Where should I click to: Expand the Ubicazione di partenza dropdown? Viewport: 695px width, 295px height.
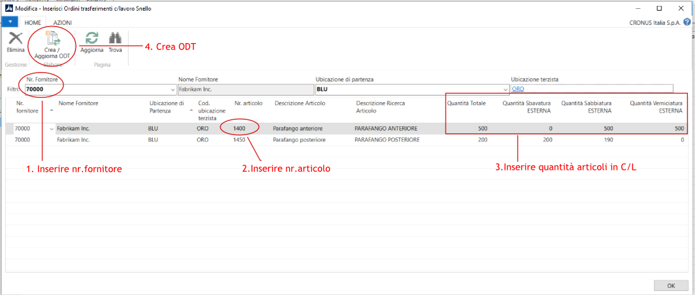pyautogui.click(x=506, y=89)
